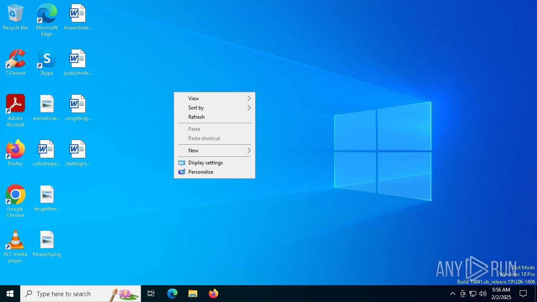Screen dimensions: 537x302
Task: Launch Firefox from the taskbar
Action: pos(214,294)
